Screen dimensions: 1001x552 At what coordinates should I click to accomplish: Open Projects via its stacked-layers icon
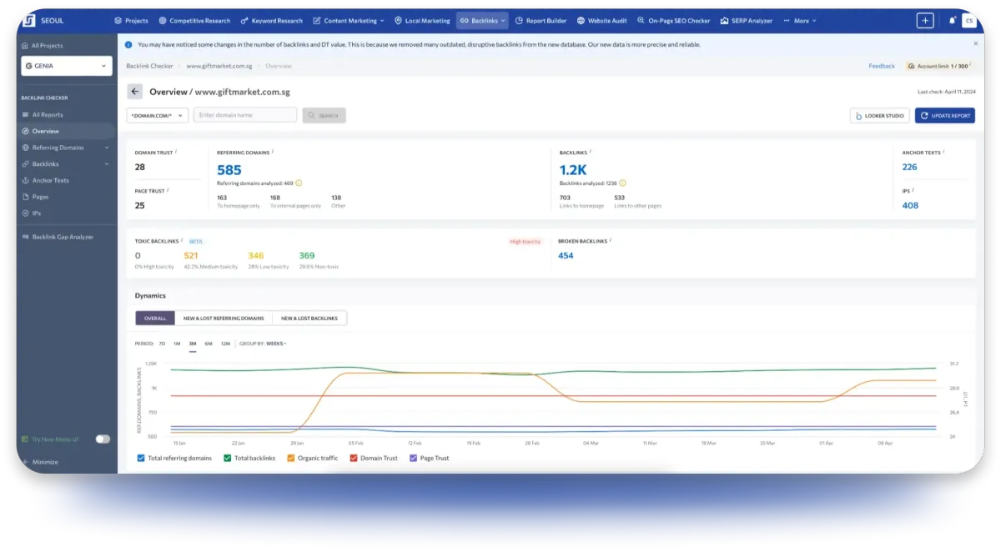point(118,21)
